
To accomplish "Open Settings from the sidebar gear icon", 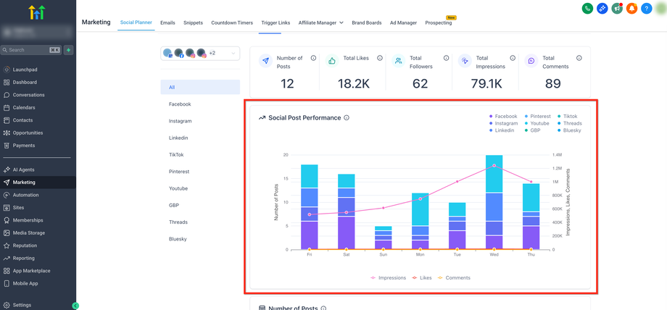I will click(7, 305).
